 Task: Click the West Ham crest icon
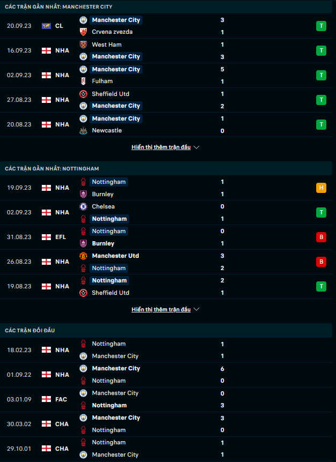pyautogui.click(x=83, y=44)
